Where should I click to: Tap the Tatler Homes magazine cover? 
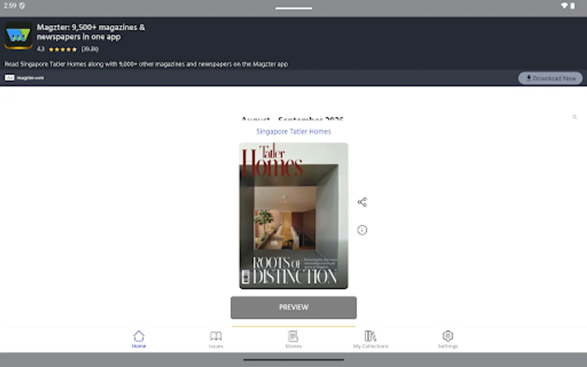[293, 215]
